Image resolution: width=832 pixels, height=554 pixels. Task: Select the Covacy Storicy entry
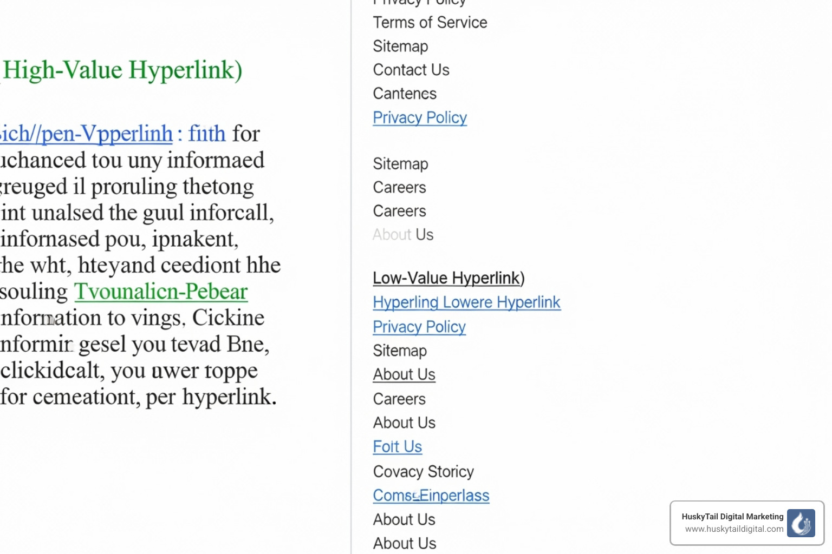click(x=423, y=472)
